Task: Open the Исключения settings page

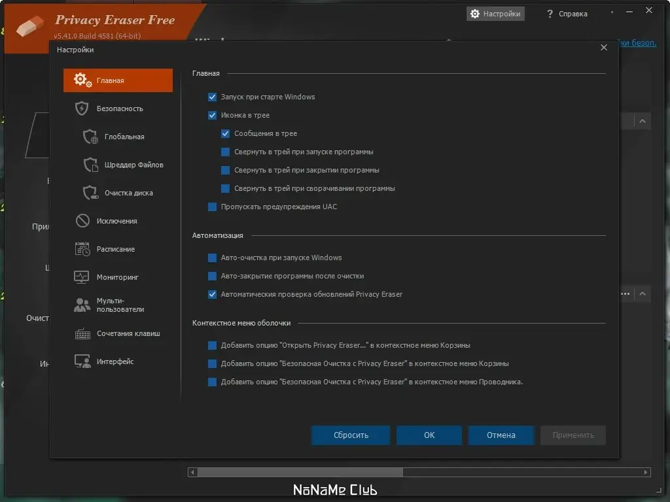Action: click(x=118, y=221)
